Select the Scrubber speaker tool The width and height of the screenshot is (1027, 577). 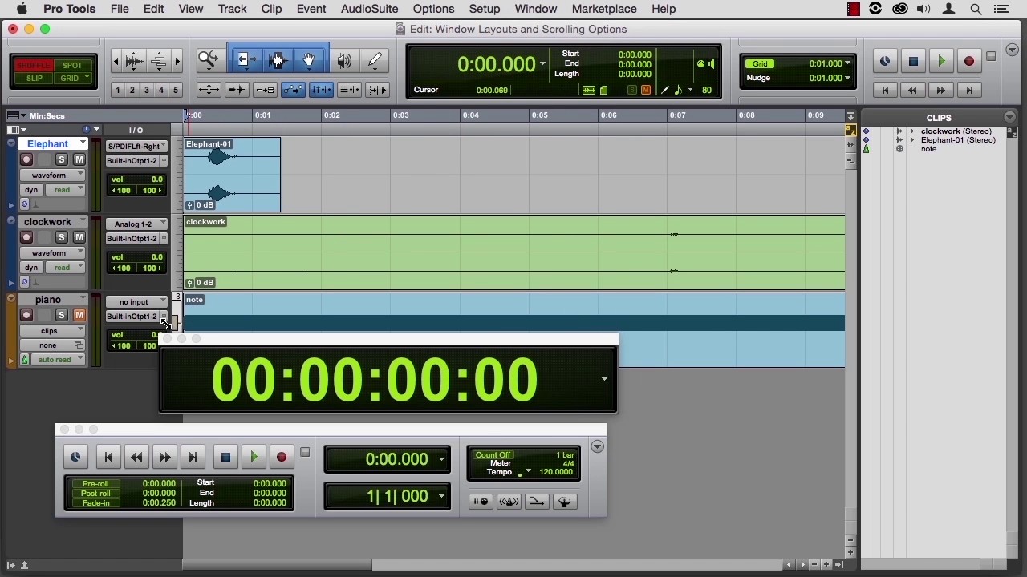[x=344, y=60]
